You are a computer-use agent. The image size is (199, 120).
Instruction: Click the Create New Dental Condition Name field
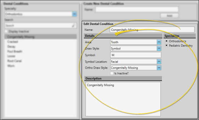(x=137, y=9)
